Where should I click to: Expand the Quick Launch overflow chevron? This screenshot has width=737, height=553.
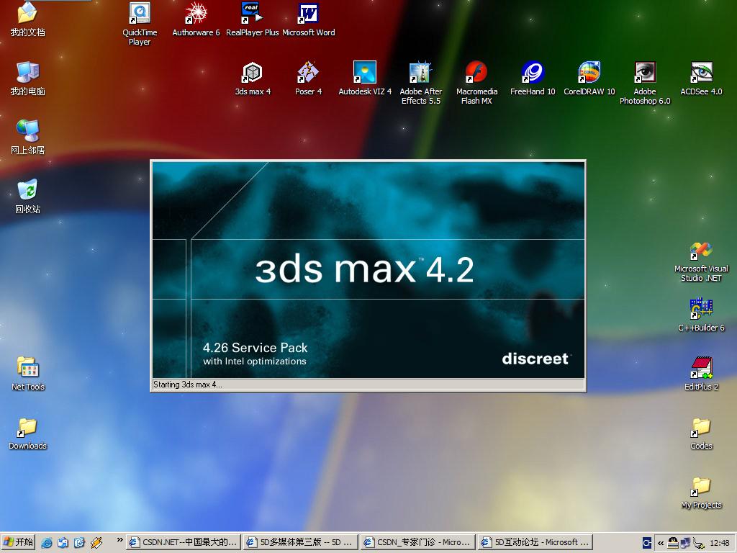120,540
